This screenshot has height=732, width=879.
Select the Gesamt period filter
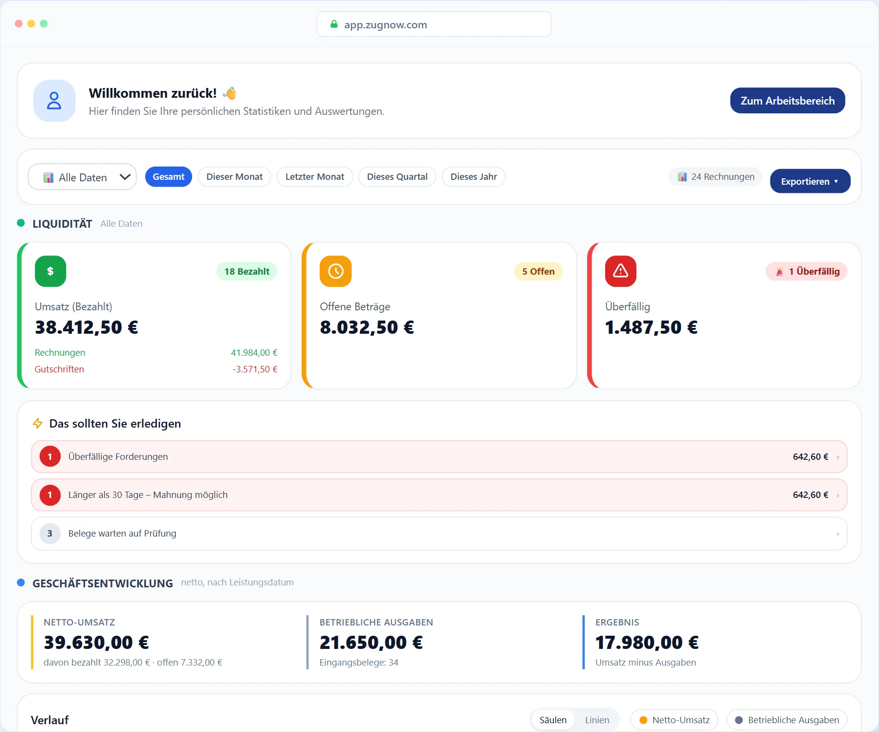pyautogui.click(x=169, y=176)
